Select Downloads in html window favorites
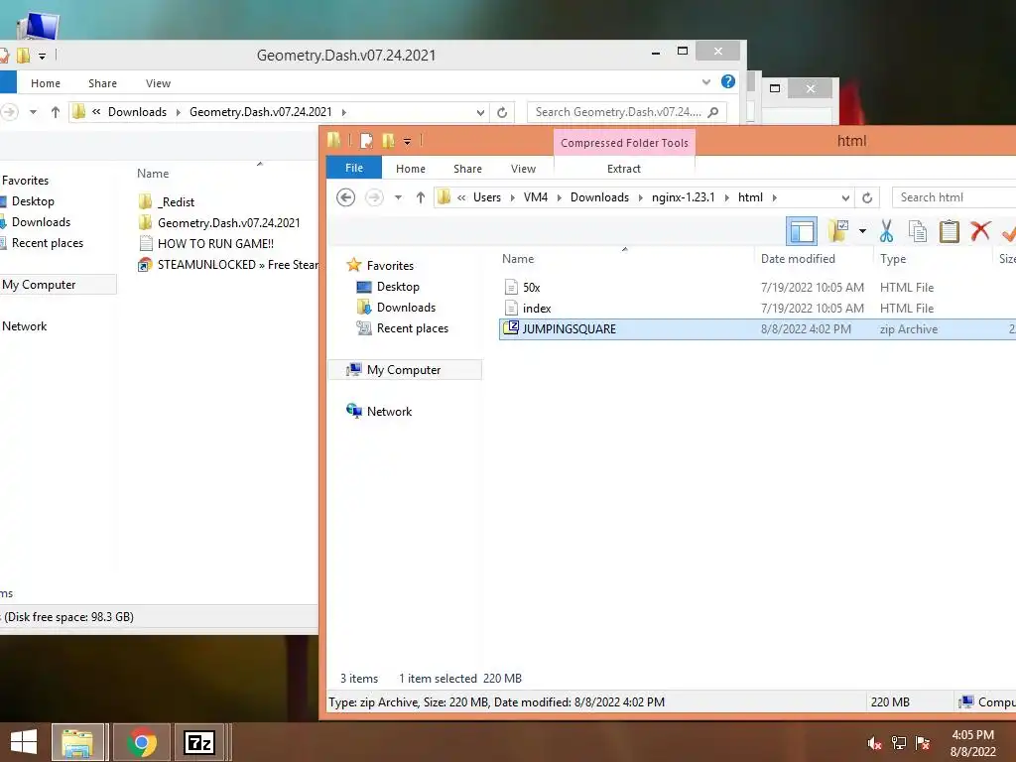 click(x=406, y=308)
